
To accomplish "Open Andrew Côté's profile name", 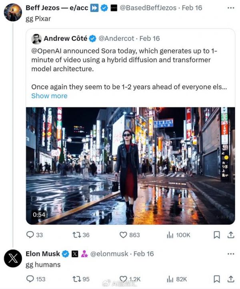I will click(x=65, y=38).
